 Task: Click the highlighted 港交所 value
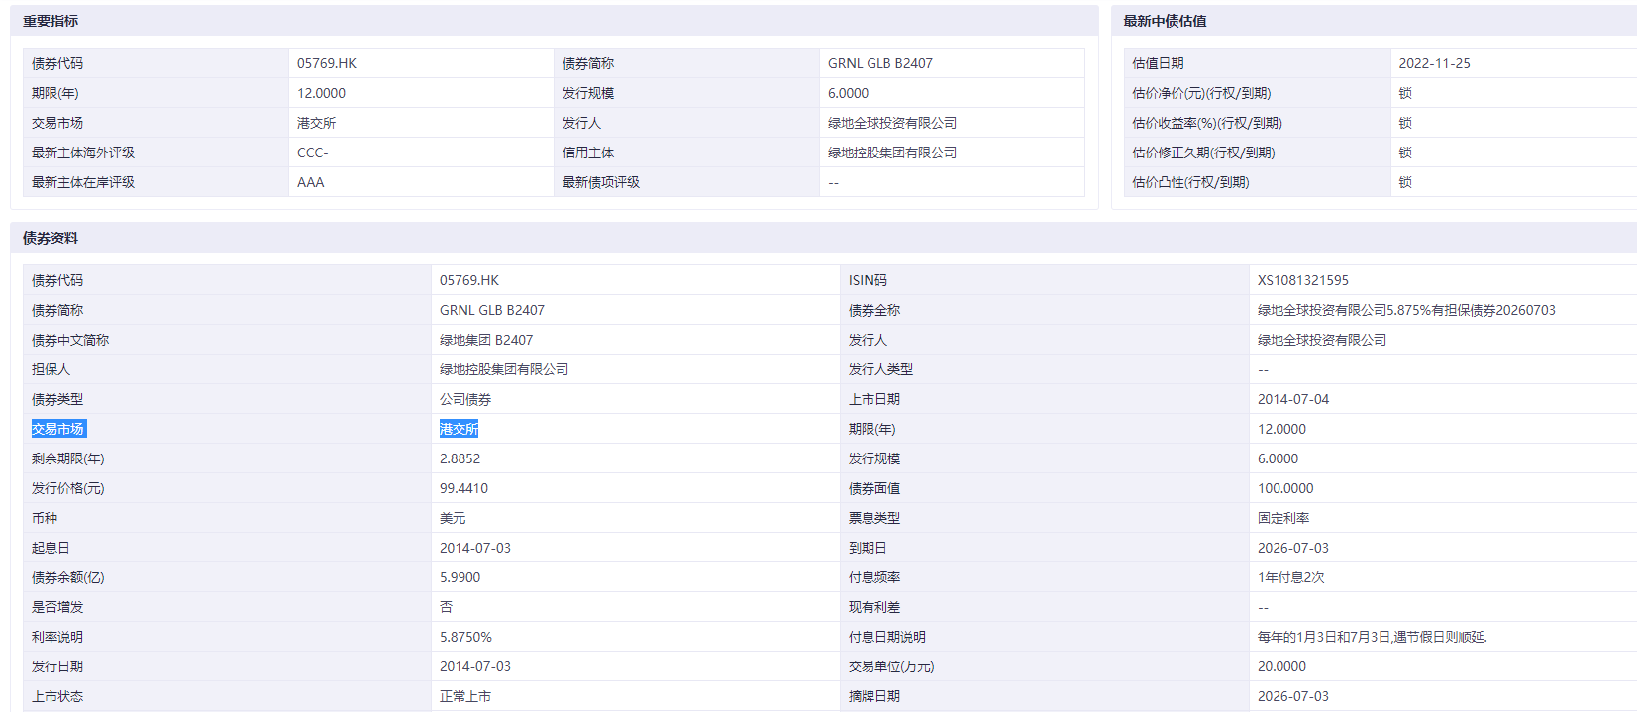460,429
